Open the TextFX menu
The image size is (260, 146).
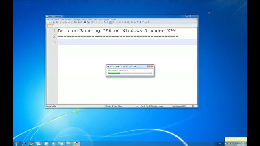(x=100, y=20)
